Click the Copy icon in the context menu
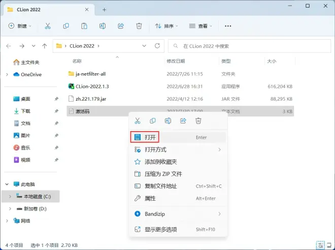335x250 pixels. (153, 121)
